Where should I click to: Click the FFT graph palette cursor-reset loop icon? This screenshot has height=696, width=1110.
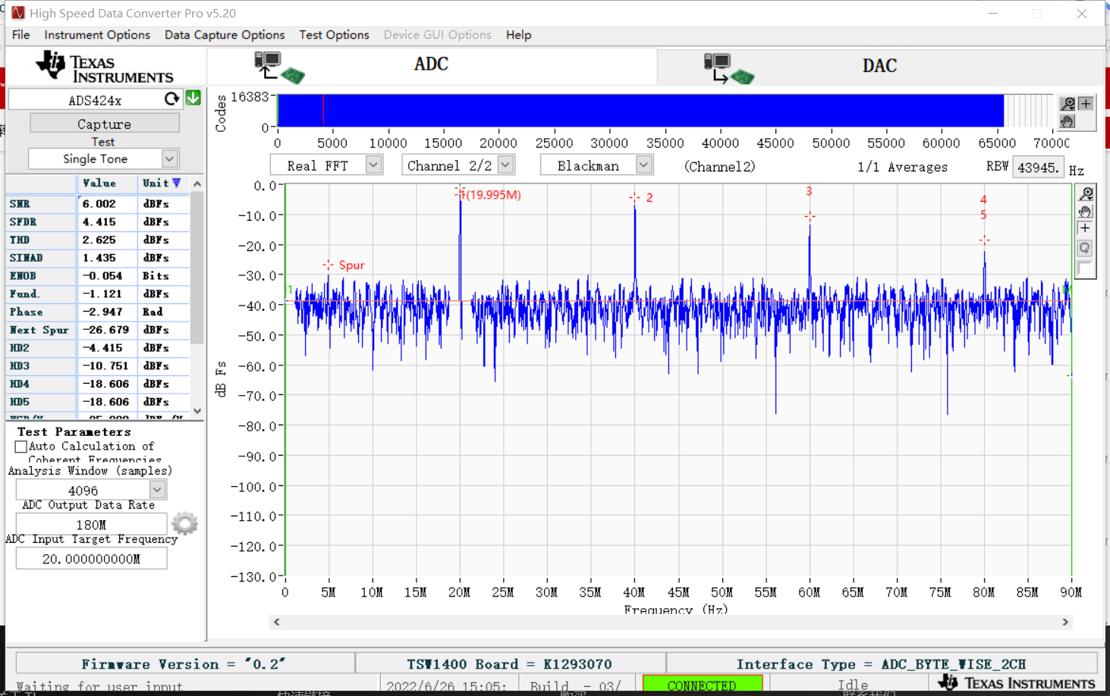tap(1086, 248)
